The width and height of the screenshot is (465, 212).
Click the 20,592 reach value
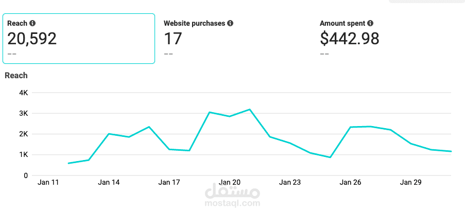click(x=32, y=39)
